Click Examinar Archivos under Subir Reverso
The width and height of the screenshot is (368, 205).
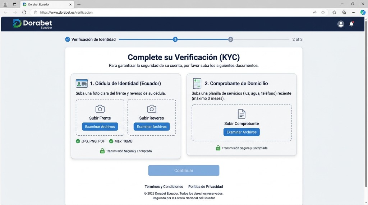pyautogui.click(x=152, y=127)
